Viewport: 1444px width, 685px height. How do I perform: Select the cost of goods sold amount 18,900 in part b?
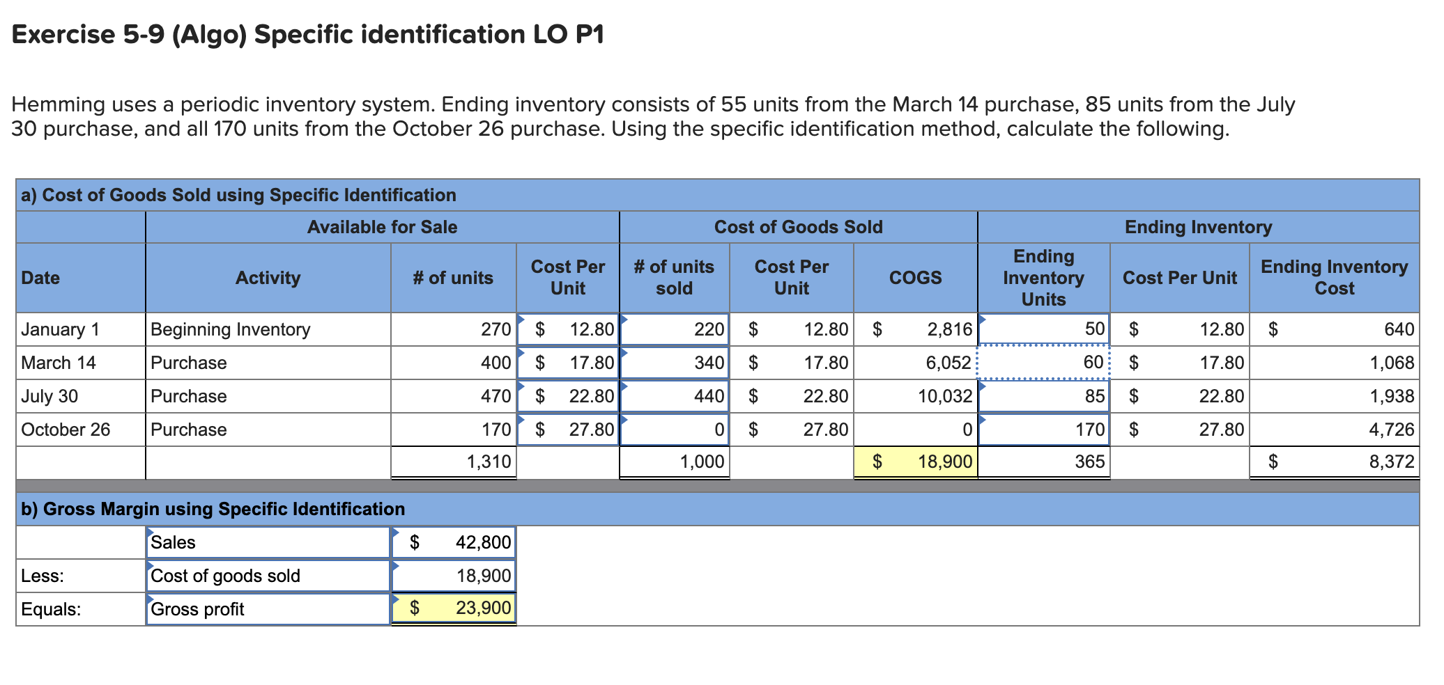[454, 576]
